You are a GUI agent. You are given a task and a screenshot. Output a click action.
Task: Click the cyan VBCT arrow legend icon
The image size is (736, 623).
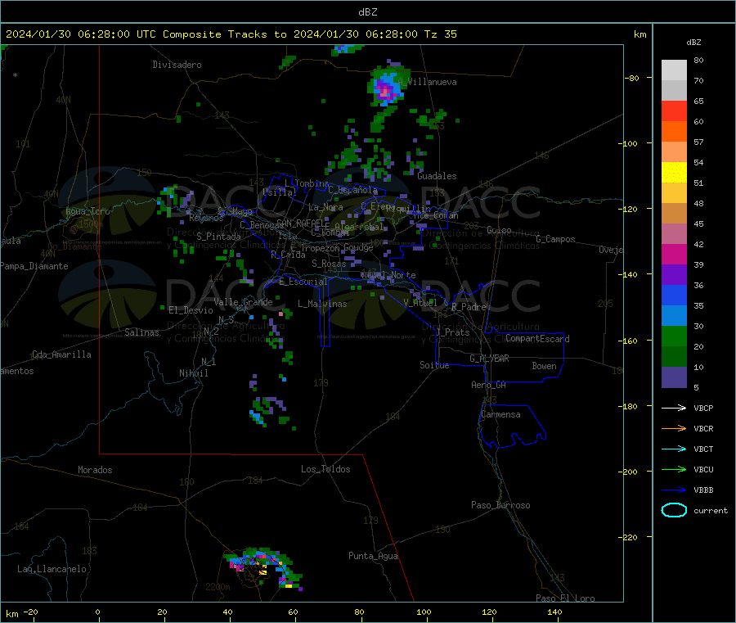[x=674, y=449]
